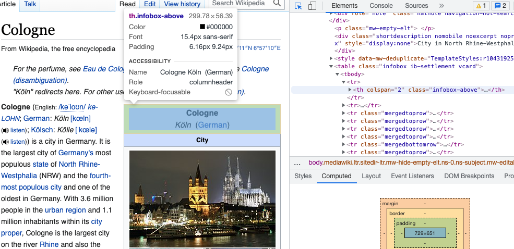Activate the inspect element picker icon
Viewport: 514px width, 249px height.
tap(298, 6)
